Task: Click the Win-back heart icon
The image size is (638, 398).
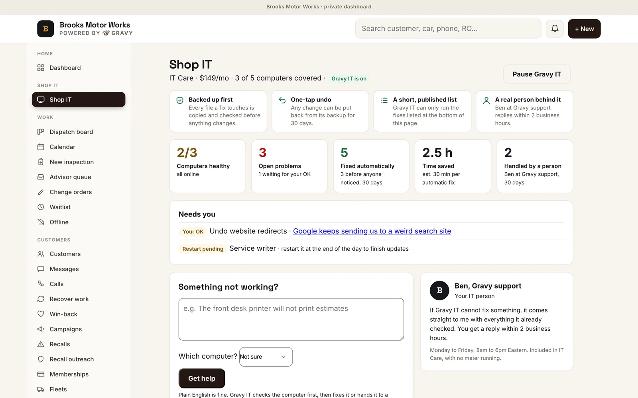Action: pyautogui.click(x=41, y=314)
